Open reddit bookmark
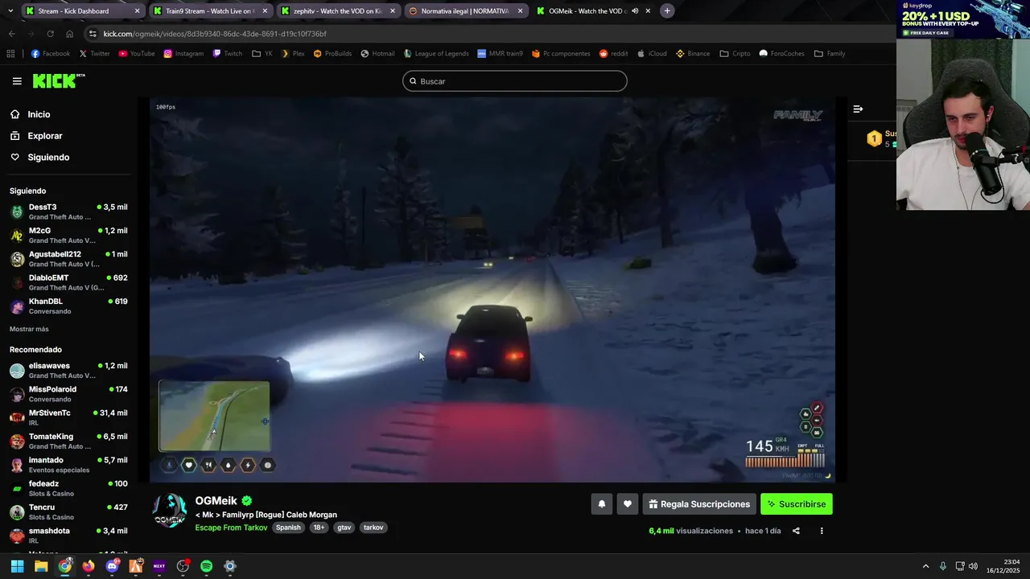The image size is (1030, 579). point(613,54)
